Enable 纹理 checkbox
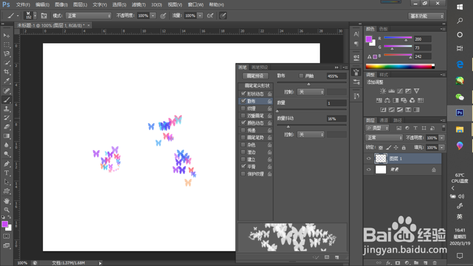 click(243, 108)
